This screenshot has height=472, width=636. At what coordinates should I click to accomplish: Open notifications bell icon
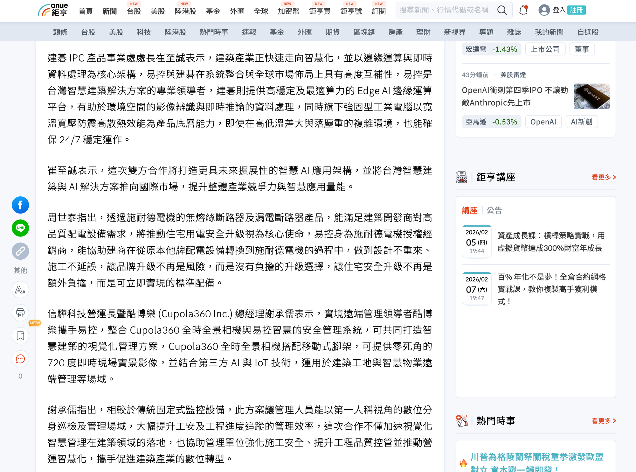pos(523,10)
